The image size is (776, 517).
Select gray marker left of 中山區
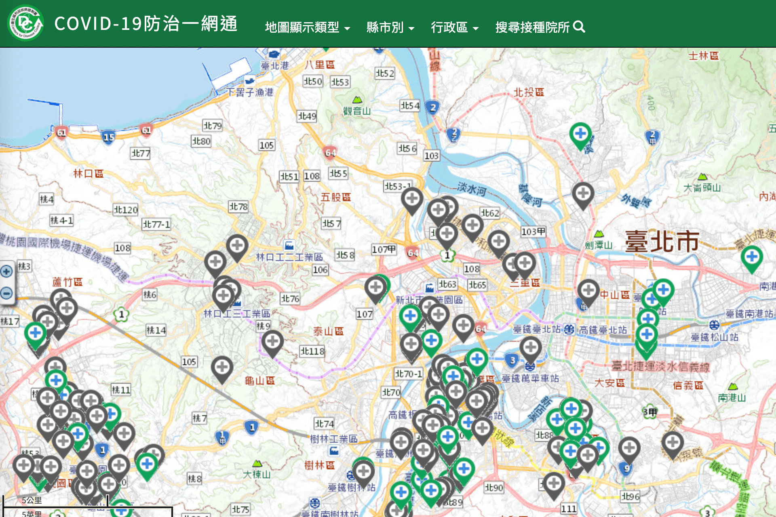tap(588, 290)
